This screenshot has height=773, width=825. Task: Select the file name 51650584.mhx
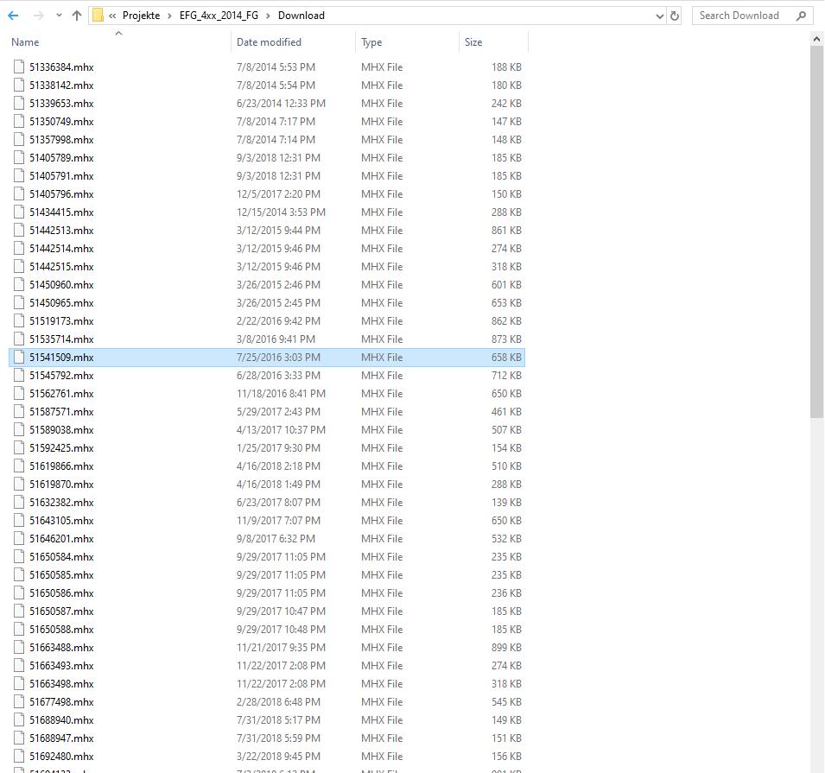pyautogui.click(x=61, y=557)
